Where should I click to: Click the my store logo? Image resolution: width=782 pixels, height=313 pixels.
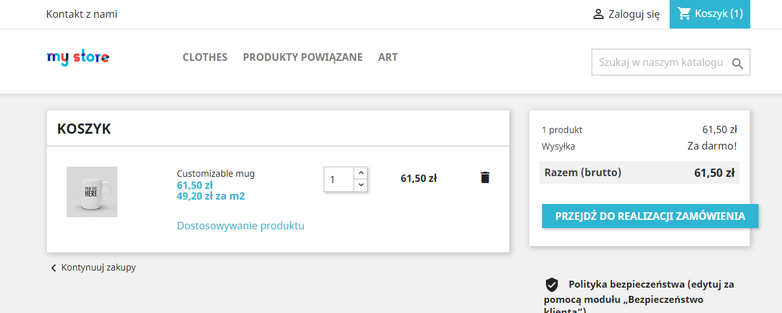click(x=78, y=58)
